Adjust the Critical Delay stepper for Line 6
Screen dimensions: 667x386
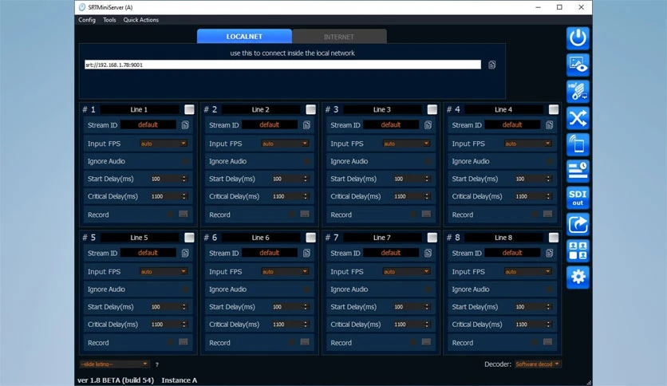(306, 325)
